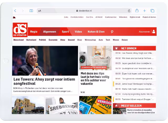This screenshot has height=123, width=168.
Task: Select the Regio navigation tab
Action: pyautogui.click(x=34, y=32)
